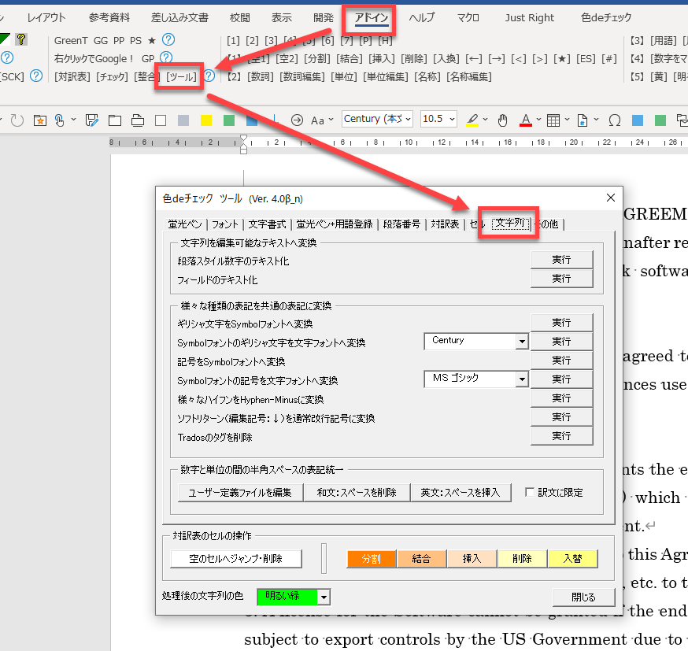Viewport: 688px width, 651px height.
Task: Click the change case Aa icon
Action: tap(317, 120)
